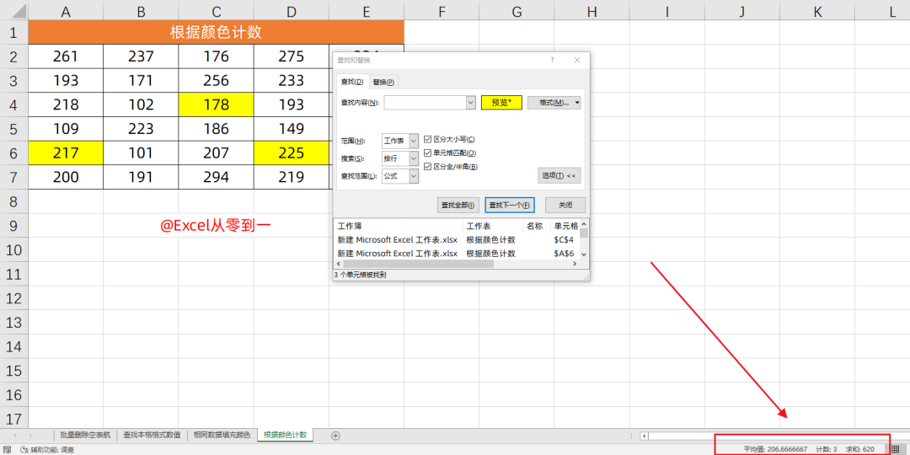910x455 pixels.
Task: Open the 查找本格格式数值 sheet tab
Action: pos(152,436)
